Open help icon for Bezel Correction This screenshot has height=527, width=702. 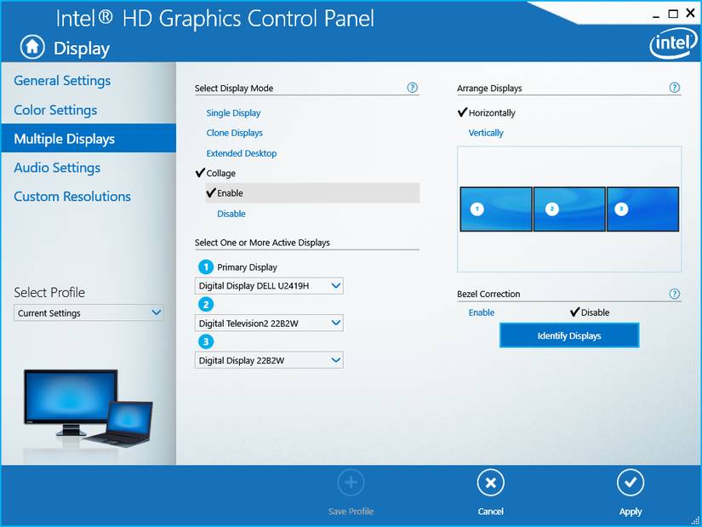[x=674, y=294]
